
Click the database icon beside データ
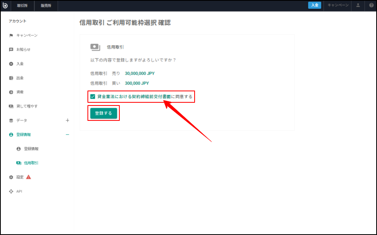click(x=11, y=120)
